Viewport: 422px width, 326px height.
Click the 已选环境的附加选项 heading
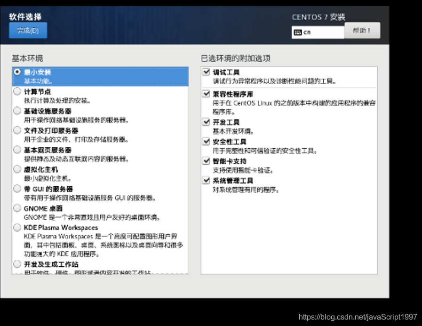coord(236,58)
